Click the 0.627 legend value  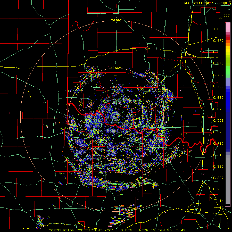(x=218, y=109)
